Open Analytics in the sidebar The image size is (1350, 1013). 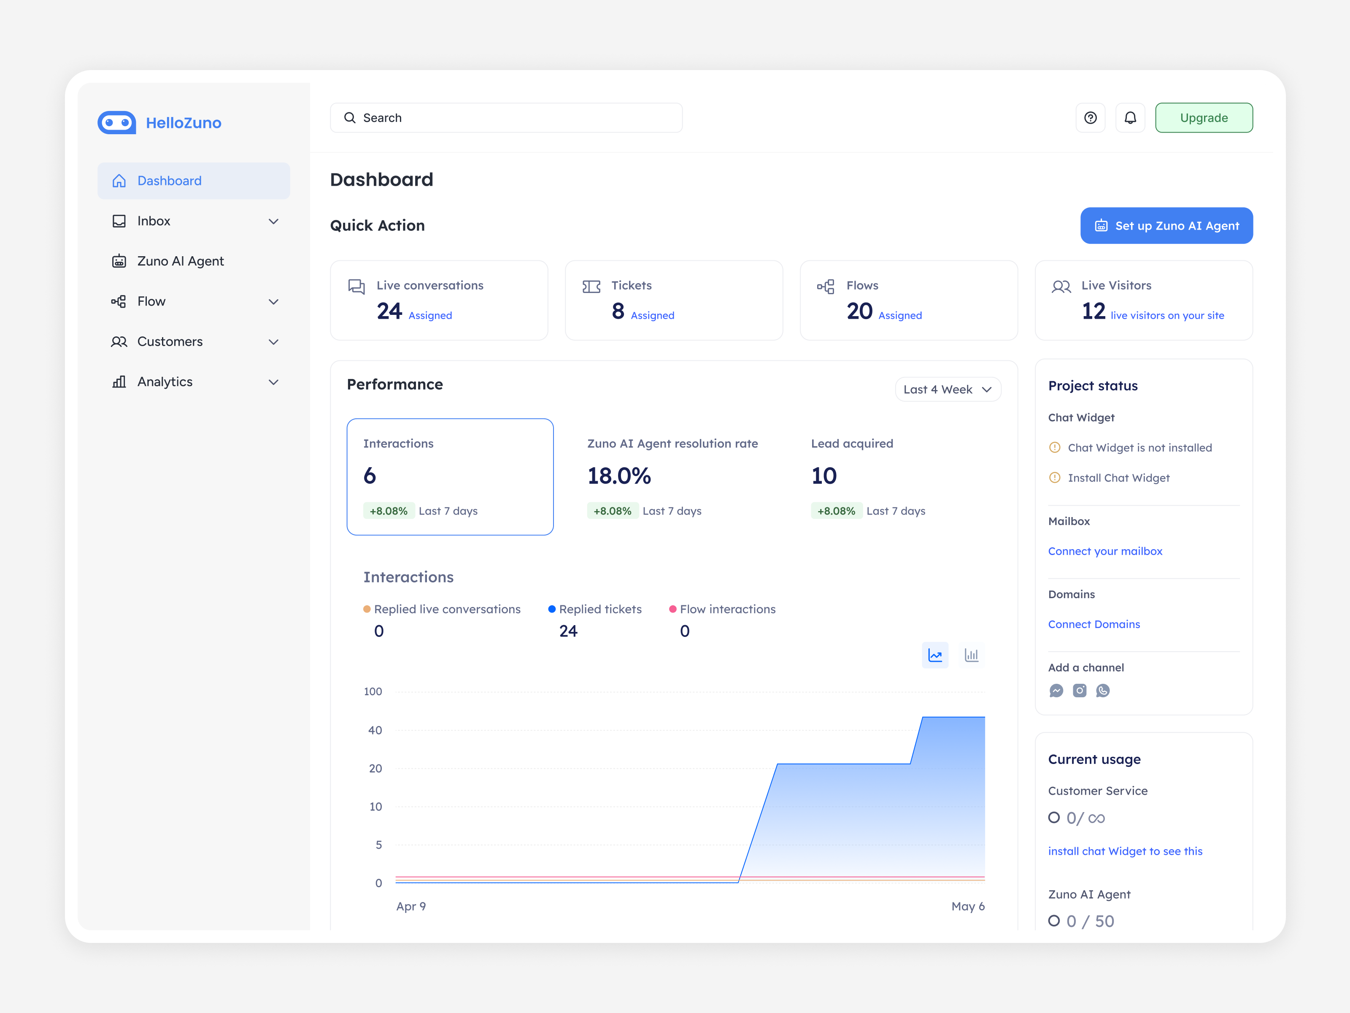tap(194, 382)
